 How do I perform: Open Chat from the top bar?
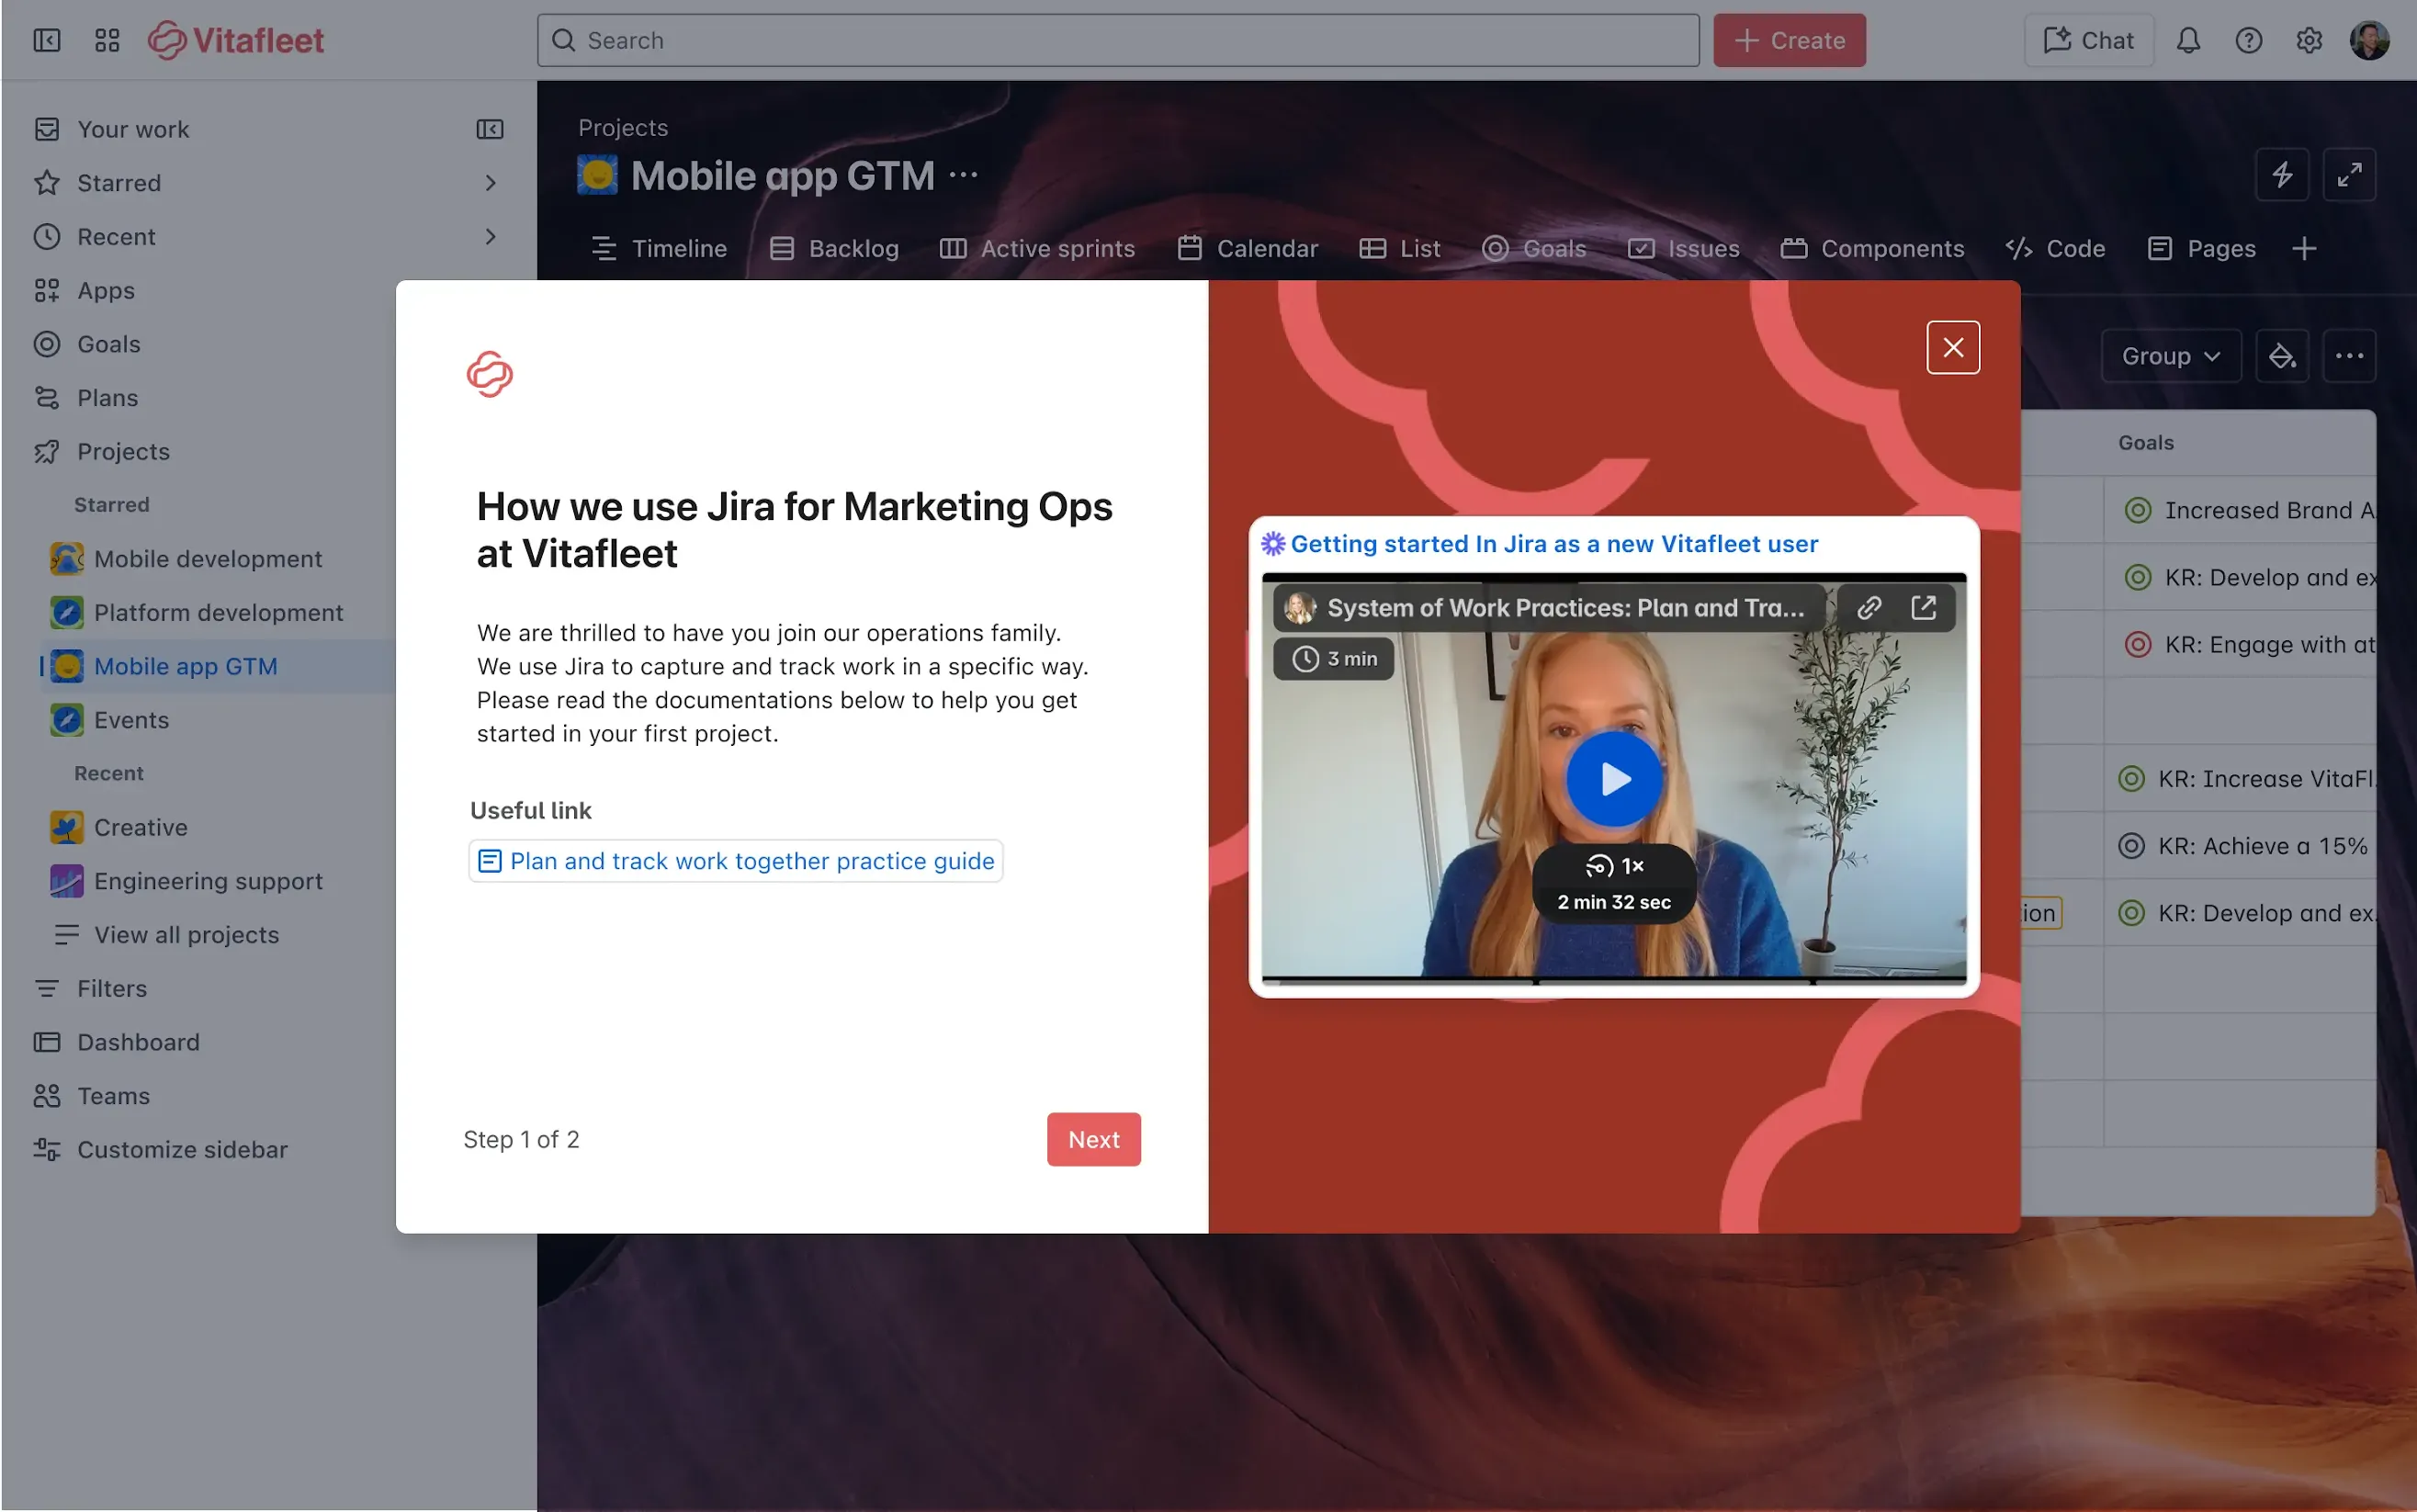[2089, 40]
